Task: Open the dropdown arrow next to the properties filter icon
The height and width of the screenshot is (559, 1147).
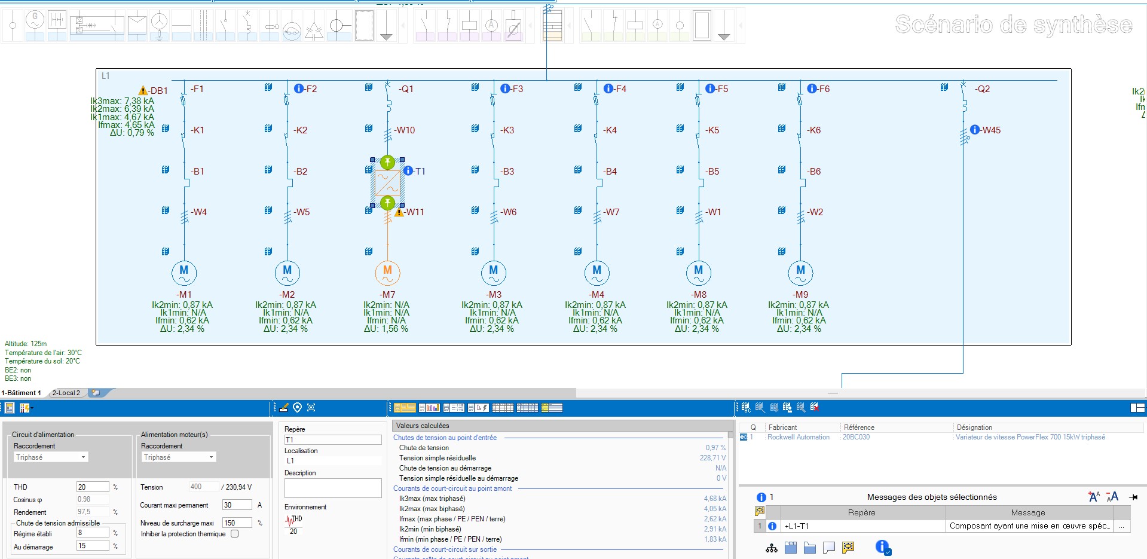Action: pyautogui.click(x=32, y=408)
